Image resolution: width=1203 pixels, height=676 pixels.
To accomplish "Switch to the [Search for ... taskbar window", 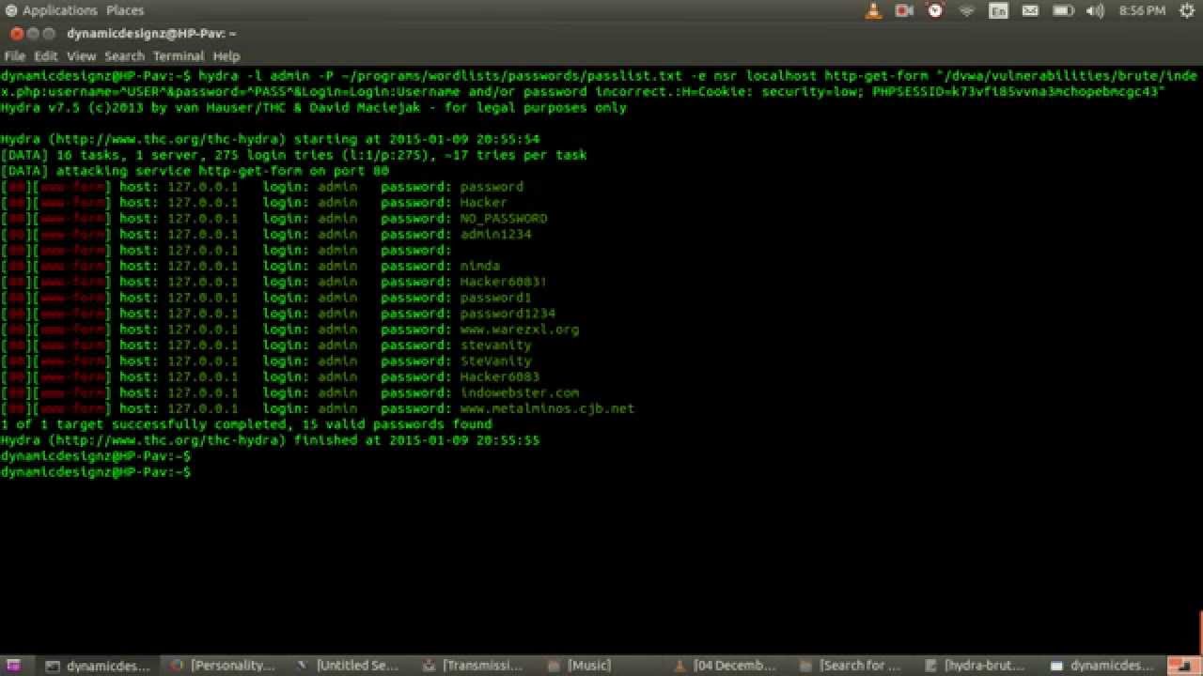I will (853, 666).
